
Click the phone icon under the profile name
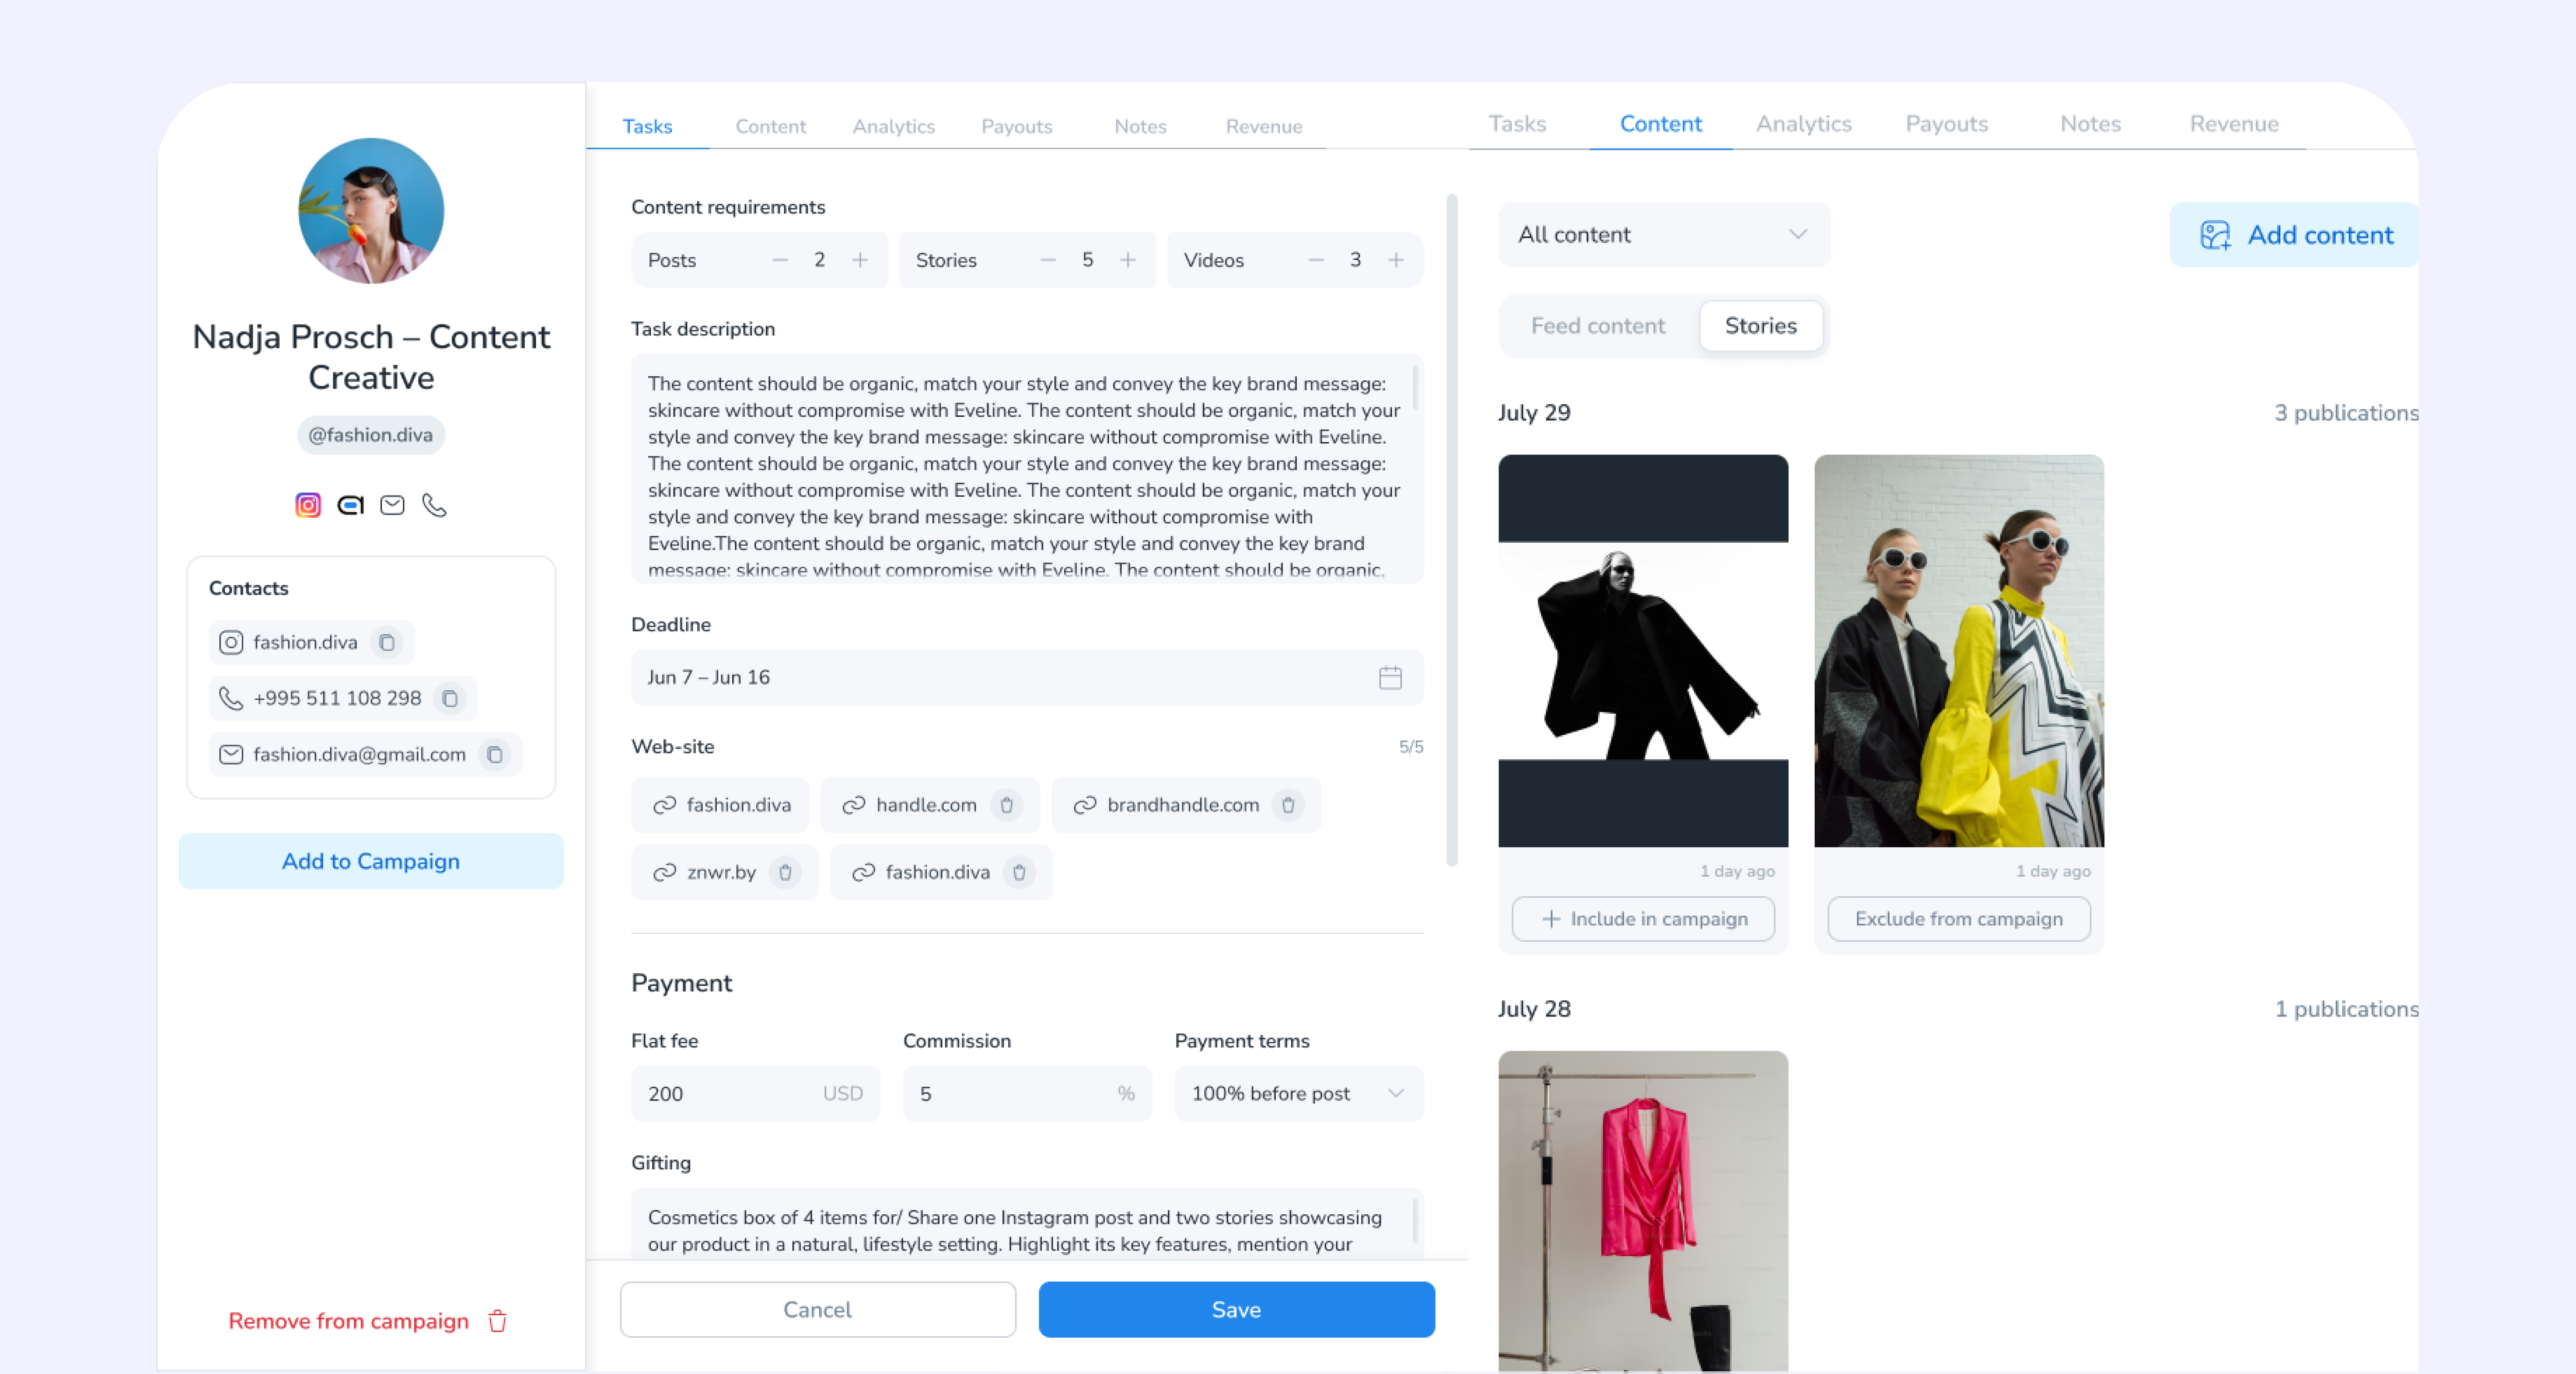(434, 505)
